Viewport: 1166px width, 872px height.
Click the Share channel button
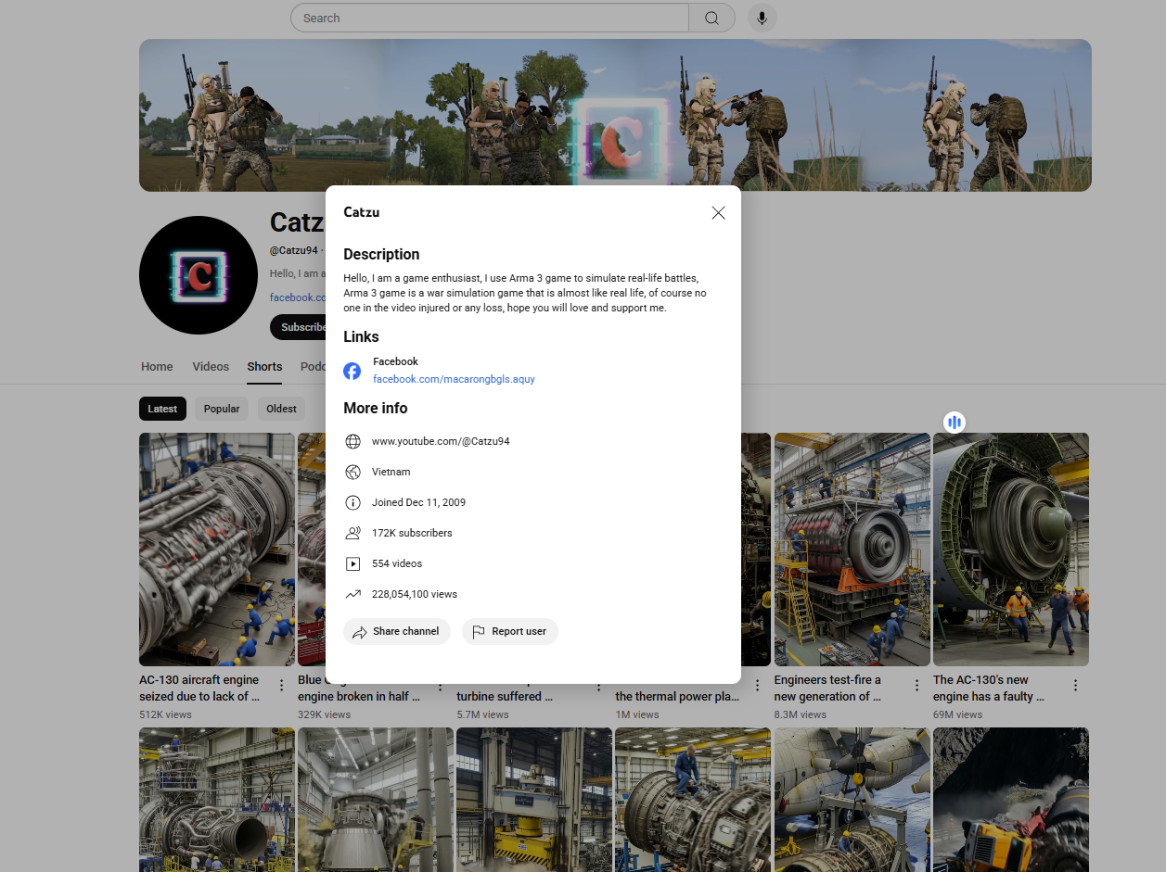[x=397, y=631]
